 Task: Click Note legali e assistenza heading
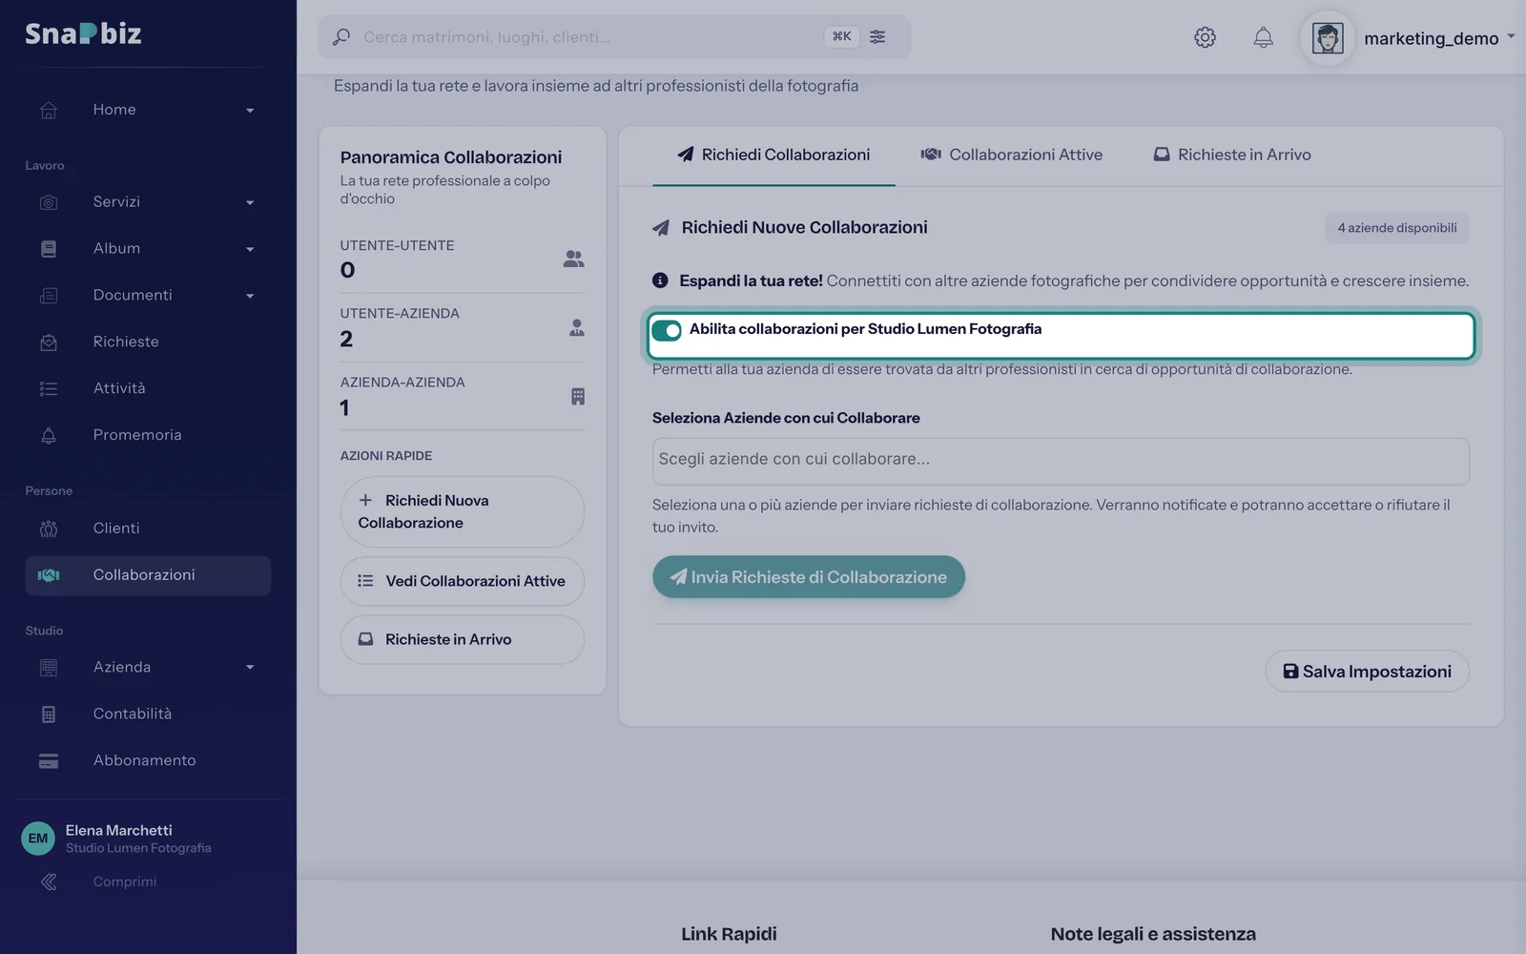1153,934
